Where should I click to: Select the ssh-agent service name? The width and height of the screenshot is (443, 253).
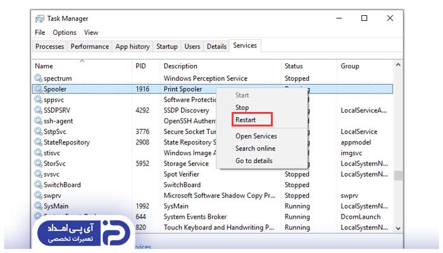(58, 121)
